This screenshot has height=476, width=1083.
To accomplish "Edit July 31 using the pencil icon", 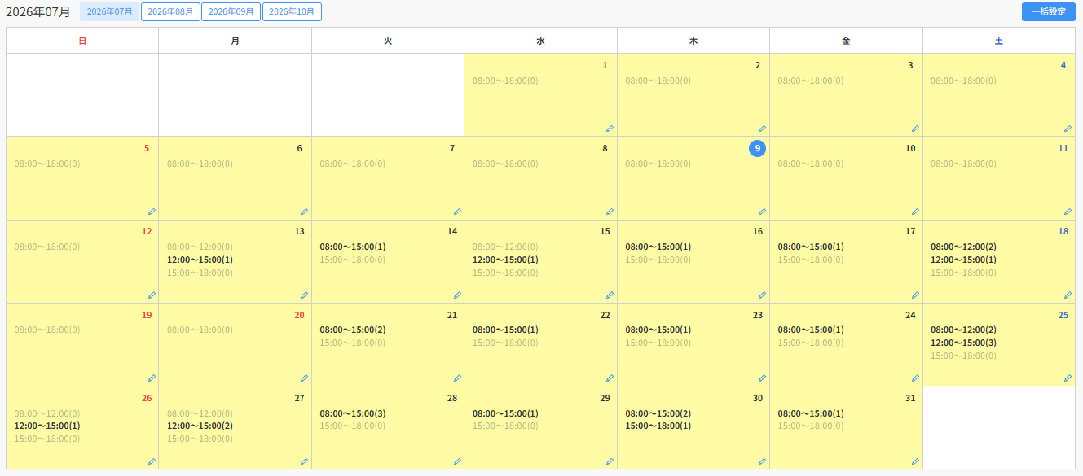I will 915,461.
